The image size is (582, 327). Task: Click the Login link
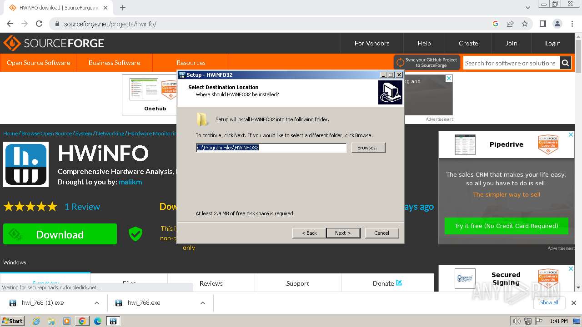click(x=552, y=43)
